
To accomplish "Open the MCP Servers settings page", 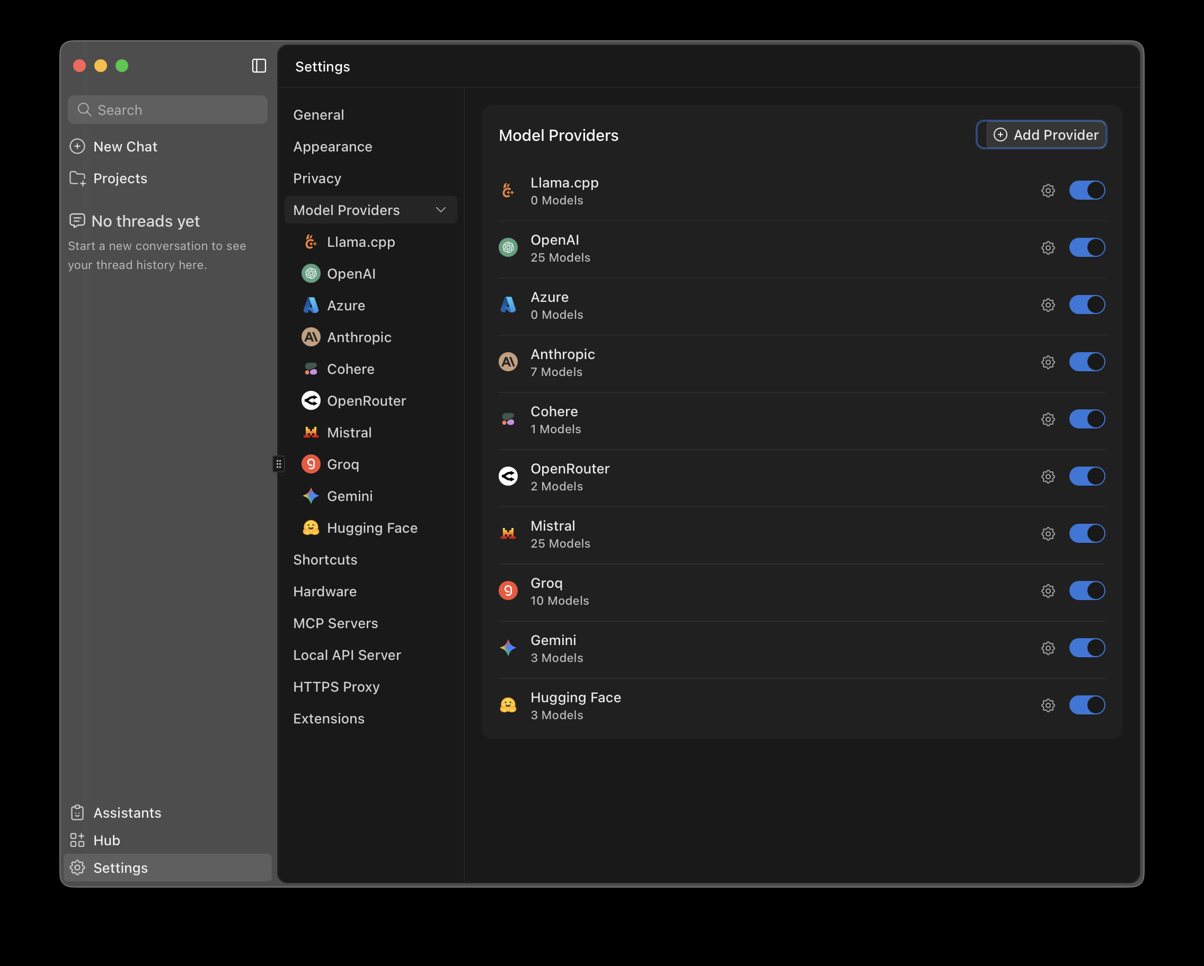I will [335, 623].
